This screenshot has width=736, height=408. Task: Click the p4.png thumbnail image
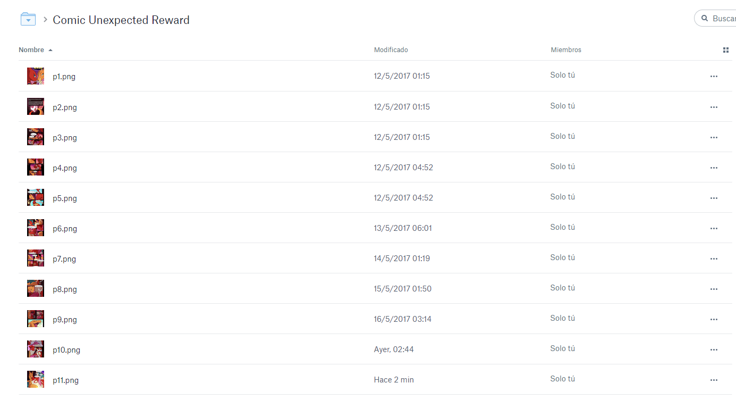point(36,167)
